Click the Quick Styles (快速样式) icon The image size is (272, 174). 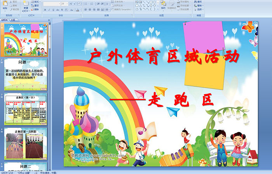[x=172, y=4]
